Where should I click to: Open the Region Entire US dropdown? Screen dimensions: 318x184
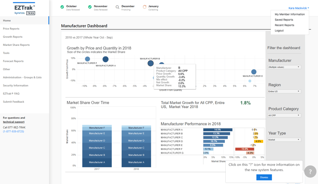coord(284,91)
